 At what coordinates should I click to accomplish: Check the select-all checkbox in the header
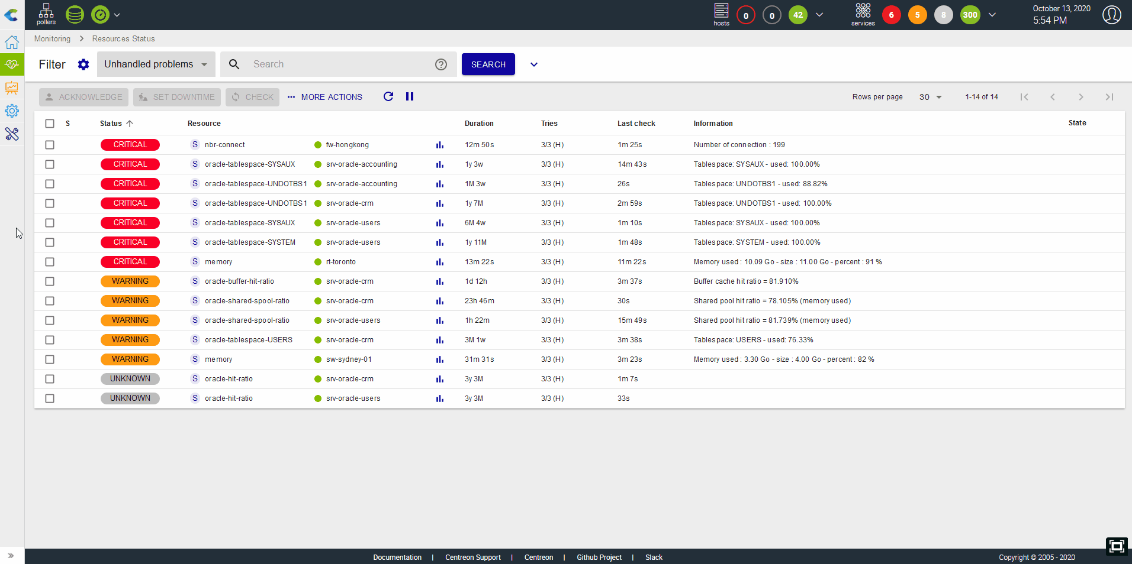(50, 124)
